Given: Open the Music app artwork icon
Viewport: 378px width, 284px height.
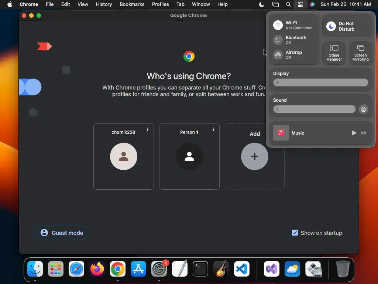Looking at the screenshot, I should point(281,133).
